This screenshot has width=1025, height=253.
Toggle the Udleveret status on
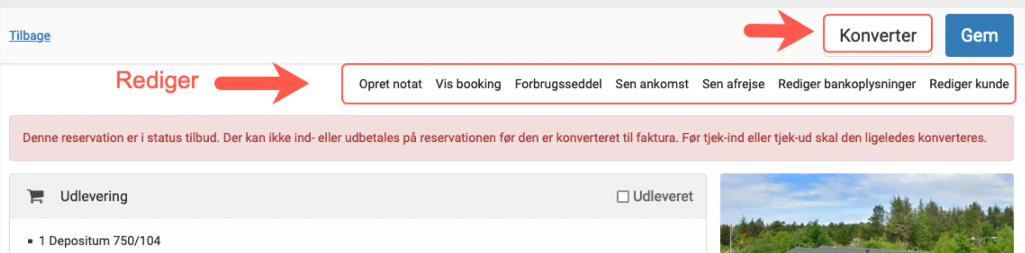tap(623, 196)
